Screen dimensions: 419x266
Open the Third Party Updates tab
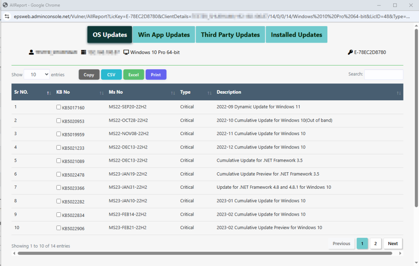pos(230,35)
